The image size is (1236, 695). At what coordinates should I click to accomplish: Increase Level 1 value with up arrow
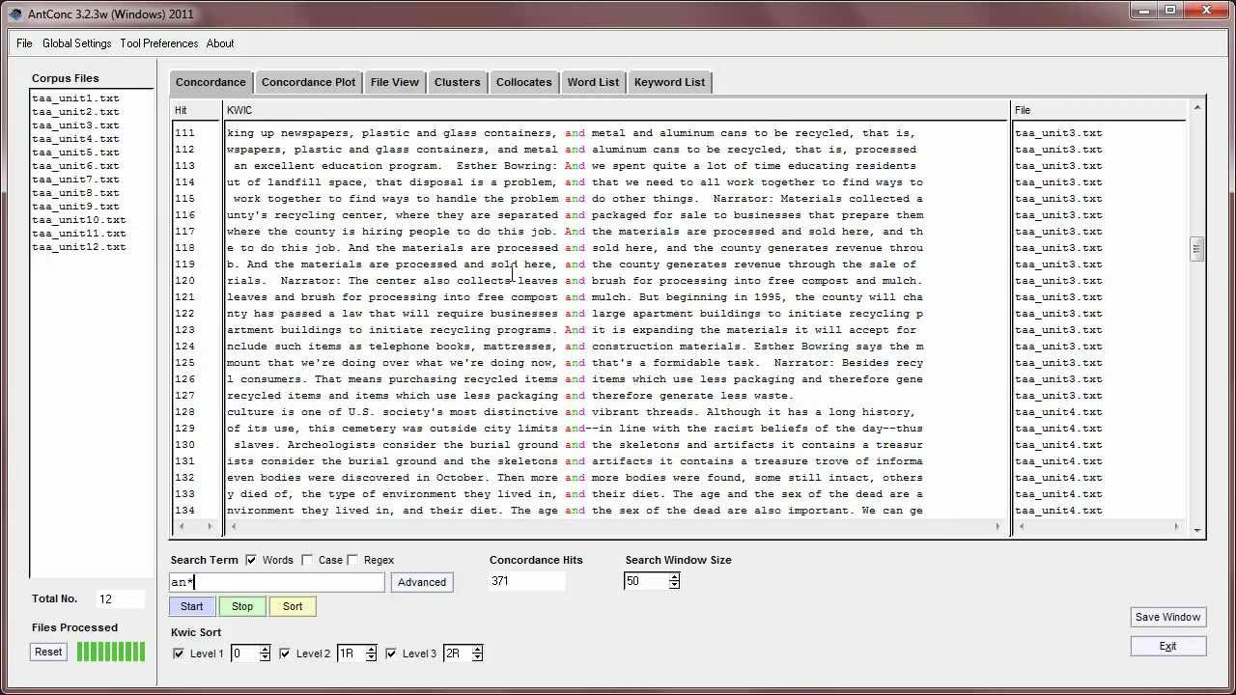265,650
